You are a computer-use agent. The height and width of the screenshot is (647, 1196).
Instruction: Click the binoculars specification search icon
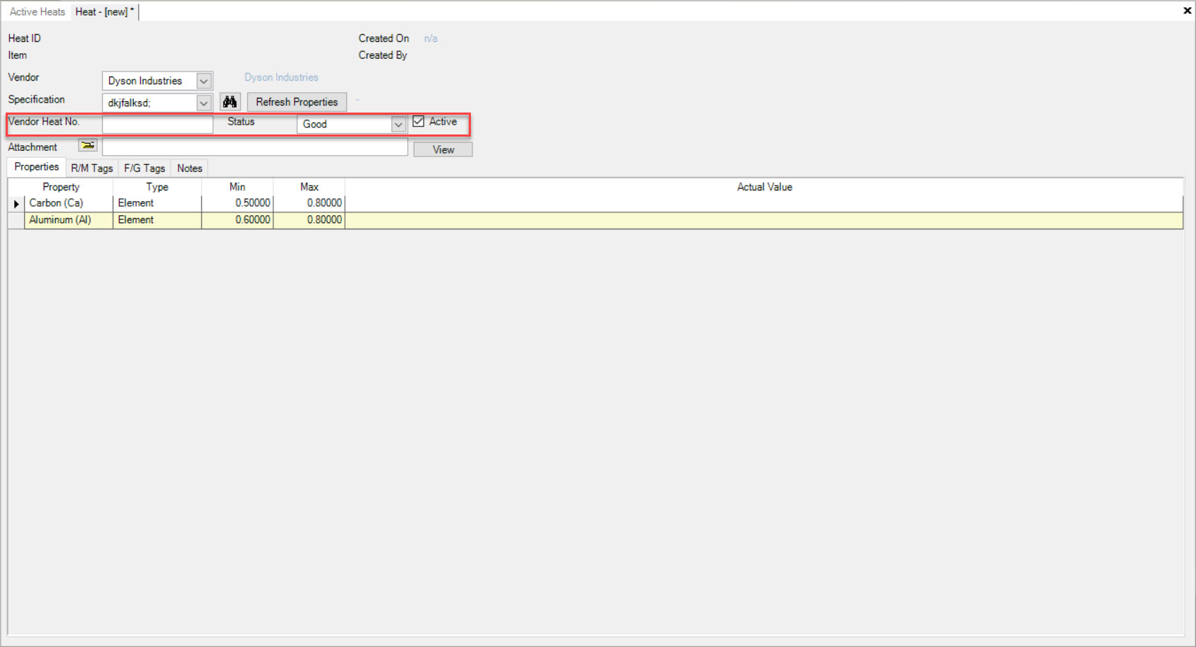229,102
